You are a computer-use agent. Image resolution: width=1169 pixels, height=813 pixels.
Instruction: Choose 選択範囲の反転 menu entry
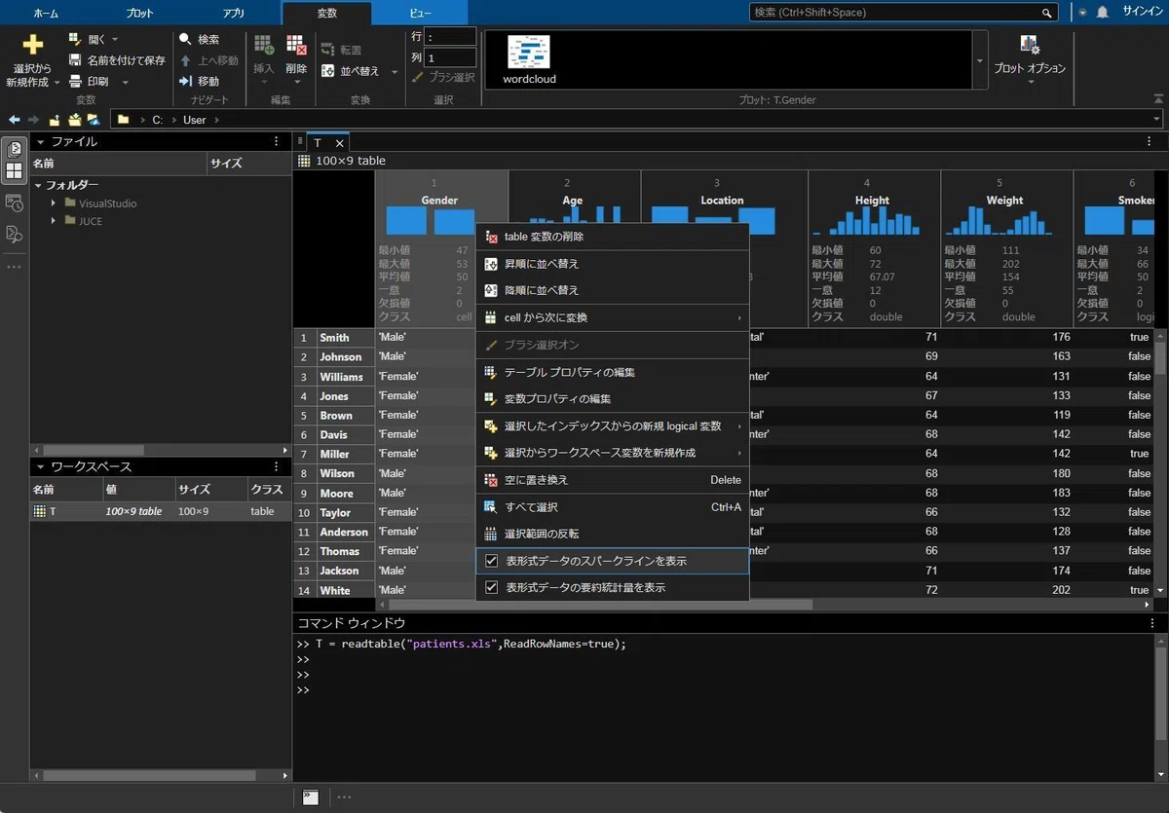tap(612, 534)
